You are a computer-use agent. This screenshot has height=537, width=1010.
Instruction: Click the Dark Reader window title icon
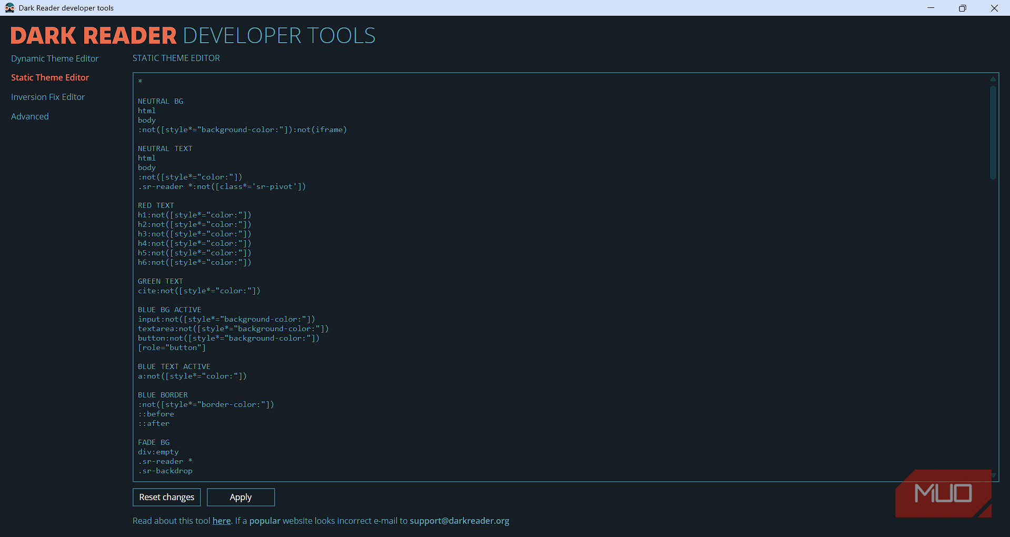[9, 8]
